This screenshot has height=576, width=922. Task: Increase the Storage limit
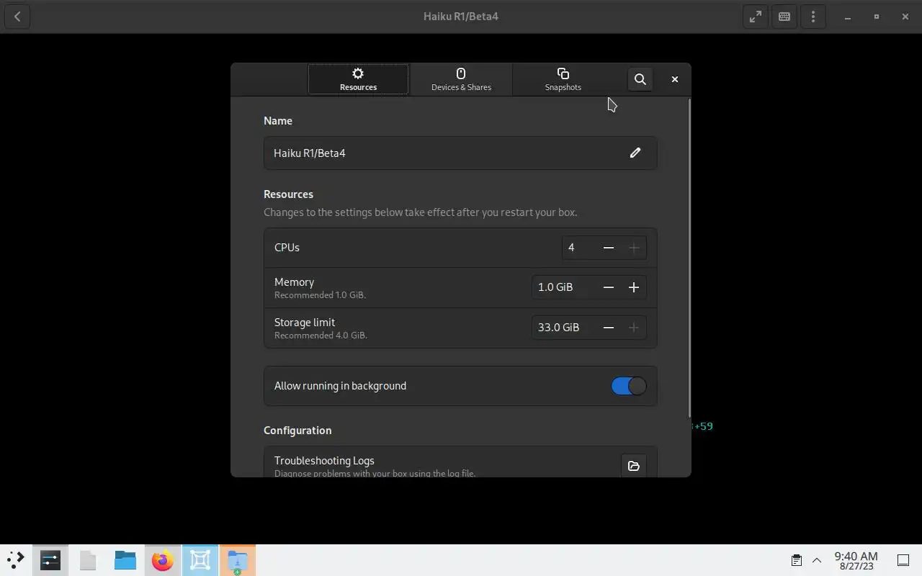click(x=634, y=328)
